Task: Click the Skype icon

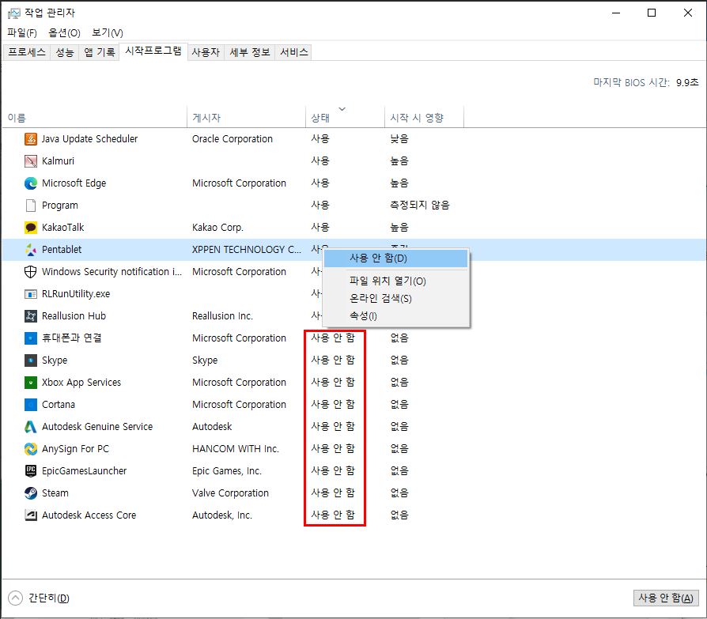Action: [x=31, y=360]
